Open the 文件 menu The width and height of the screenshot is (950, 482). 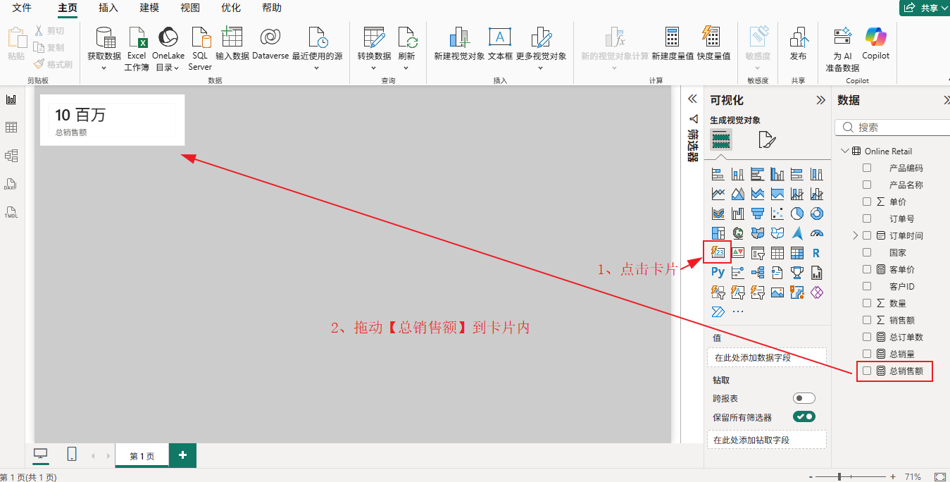pos(22,8)
